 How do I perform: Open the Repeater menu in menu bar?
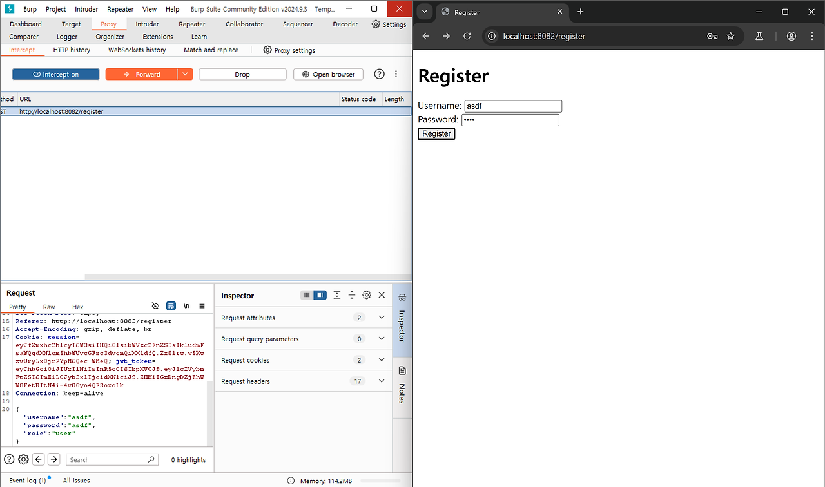coord(121,9)
